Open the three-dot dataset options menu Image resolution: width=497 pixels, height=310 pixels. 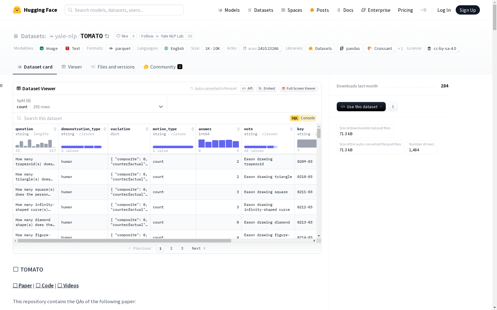(393, 107)
